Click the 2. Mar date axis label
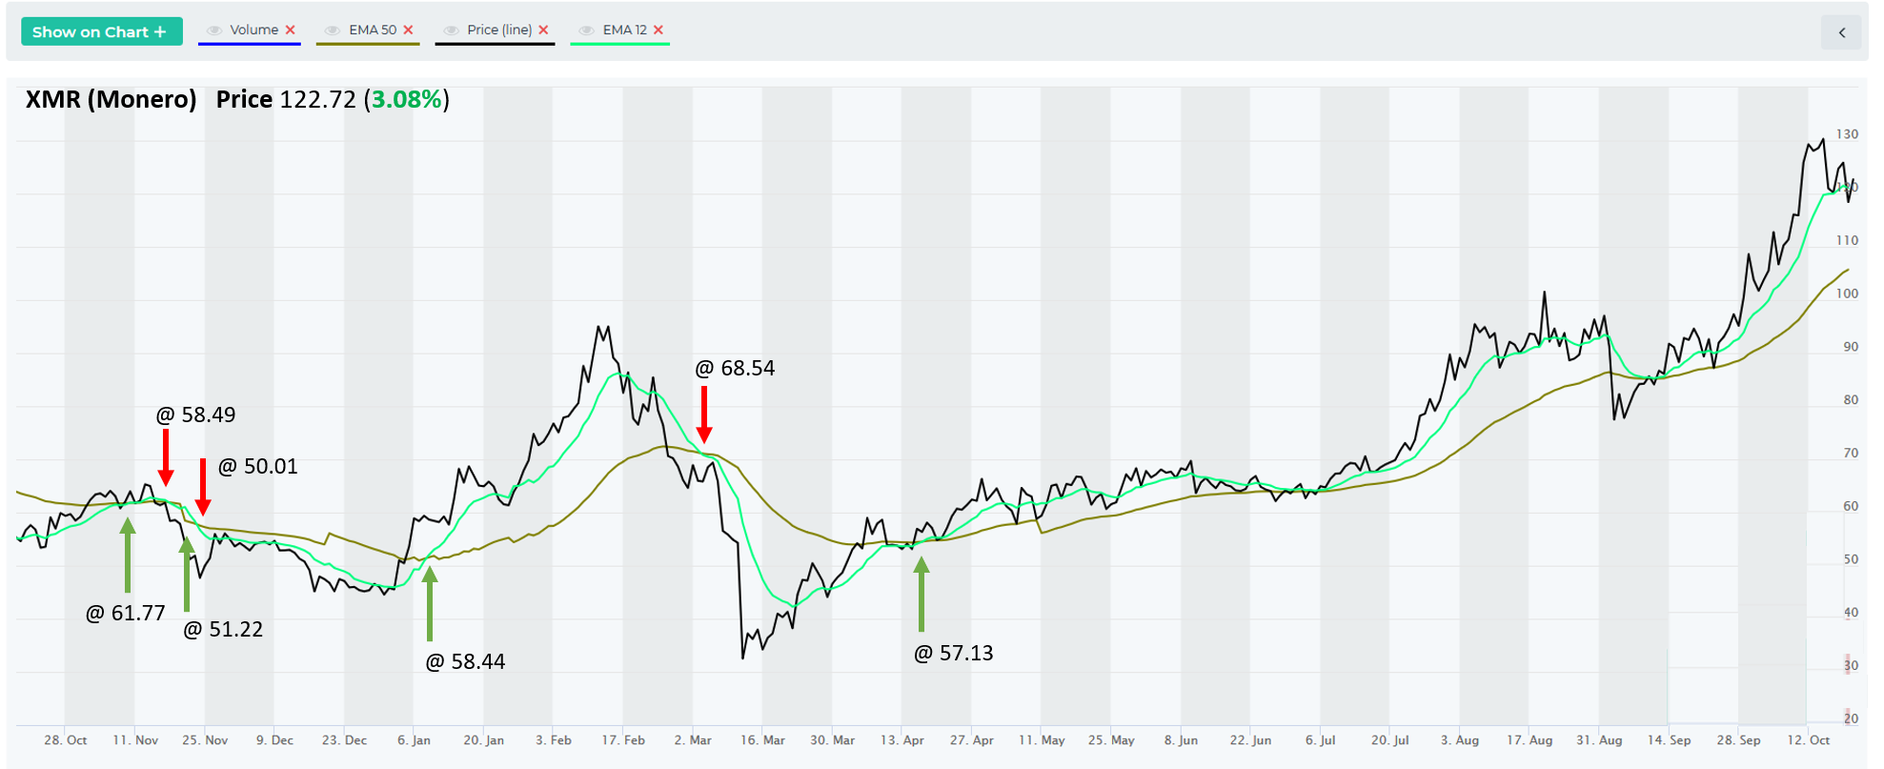 [693, 740]
